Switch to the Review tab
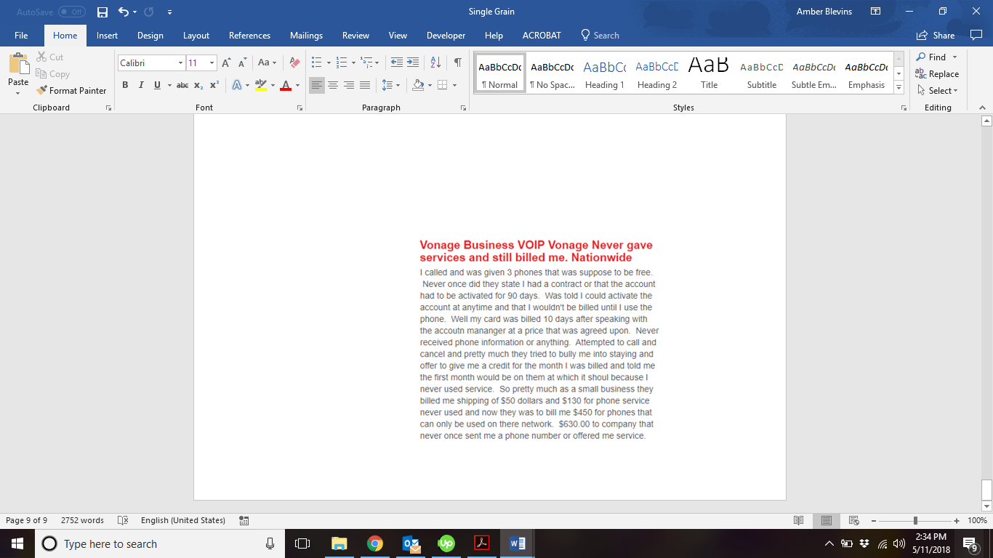Screen dimensions: 993x558 [x=355, y=35]
